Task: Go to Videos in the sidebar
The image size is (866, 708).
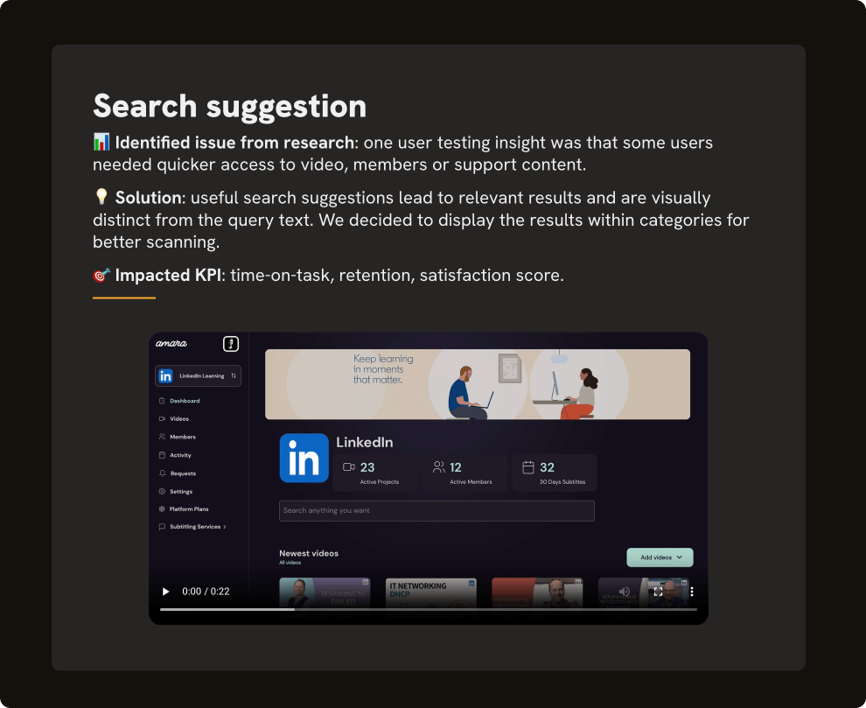Action: click(179, 419)
